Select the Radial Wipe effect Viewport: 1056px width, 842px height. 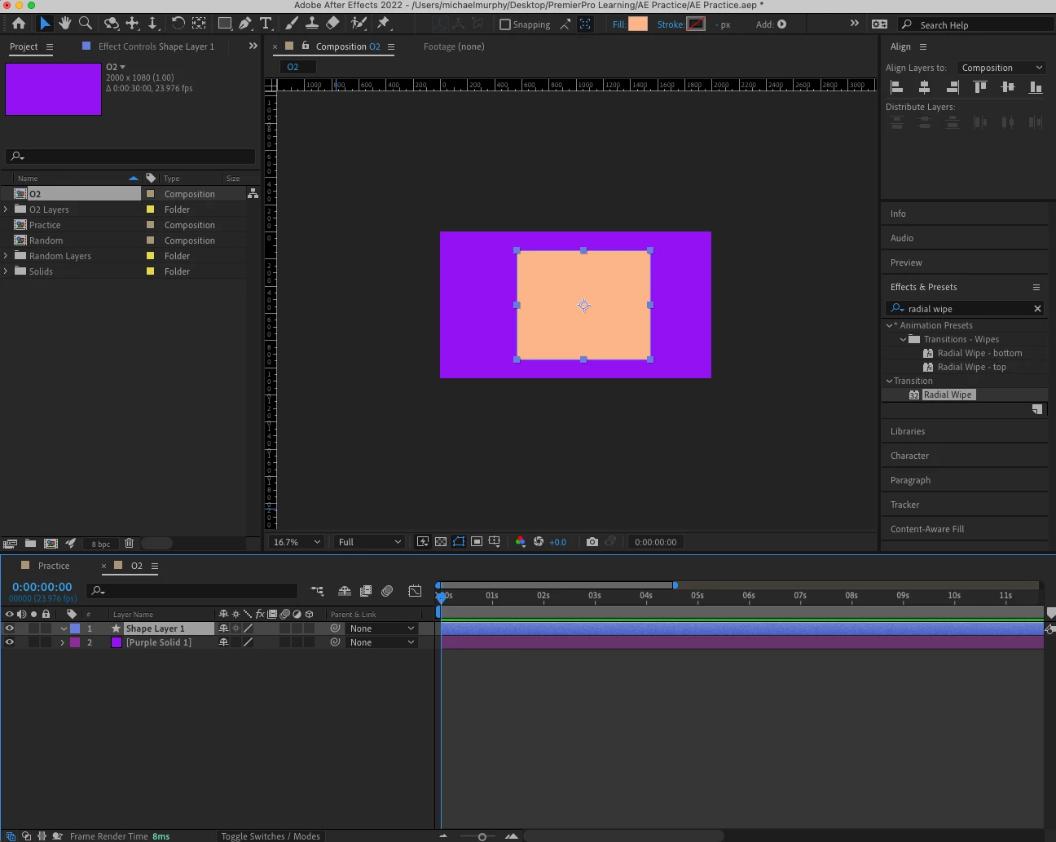[x=948, y=395]
